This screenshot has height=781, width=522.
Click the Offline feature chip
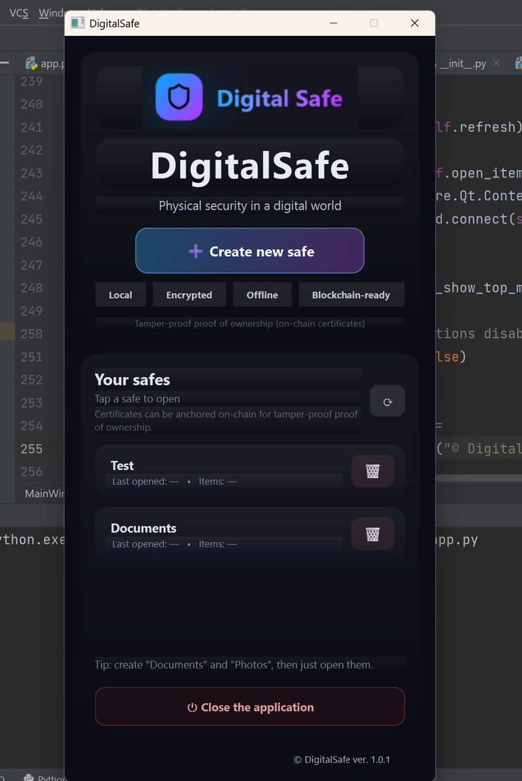262,295
